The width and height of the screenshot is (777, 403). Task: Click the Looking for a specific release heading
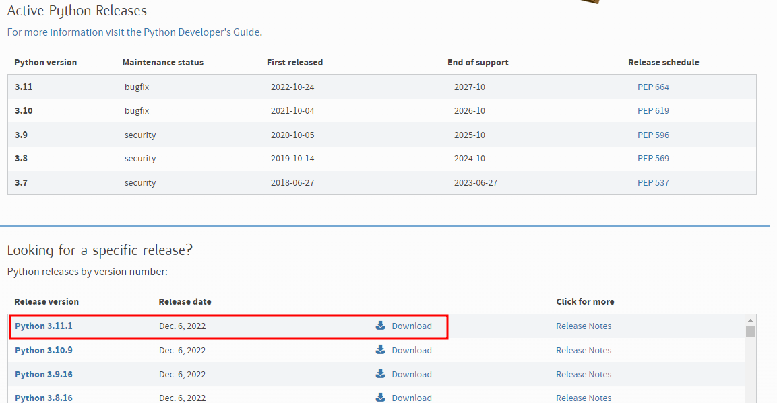coord(100,250)
